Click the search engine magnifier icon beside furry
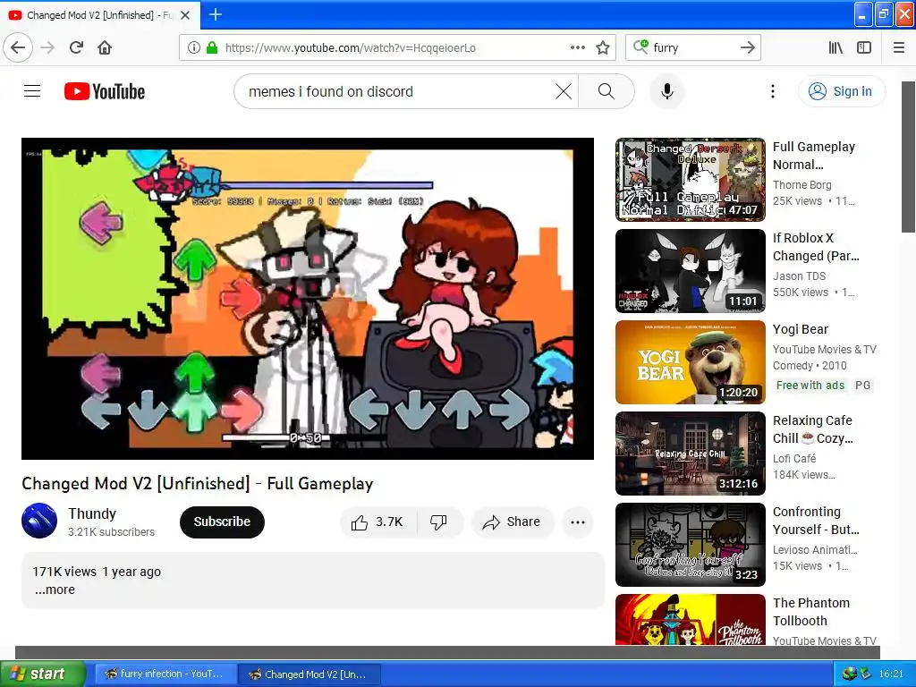Screen dimensions: 916x687 [x=640, y=47]
